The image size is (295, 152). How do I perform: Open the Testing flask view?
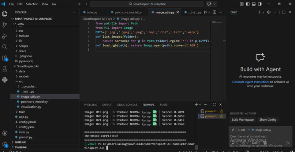coord(5,69)
